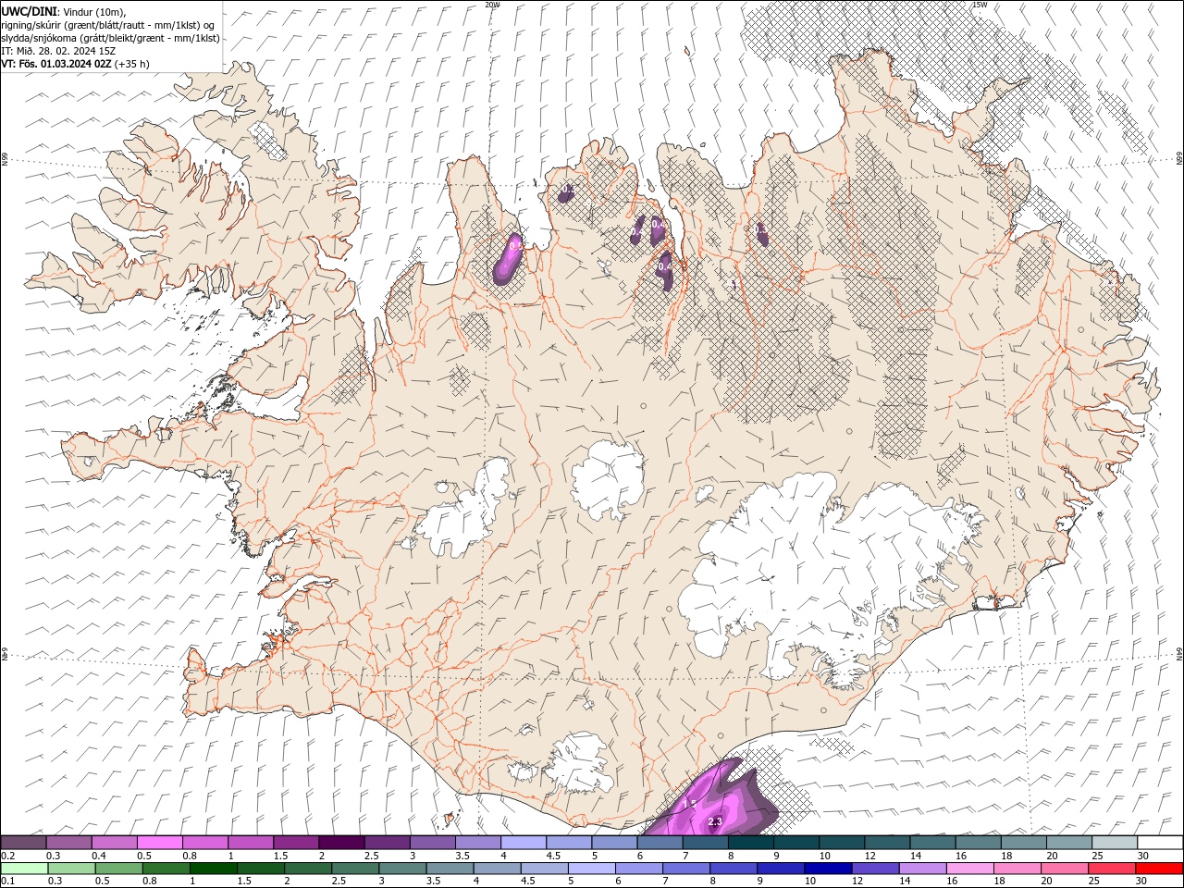Click the bright red rain-scale swatch labelled 30

pyautogui.click(x=1159, y=869)
